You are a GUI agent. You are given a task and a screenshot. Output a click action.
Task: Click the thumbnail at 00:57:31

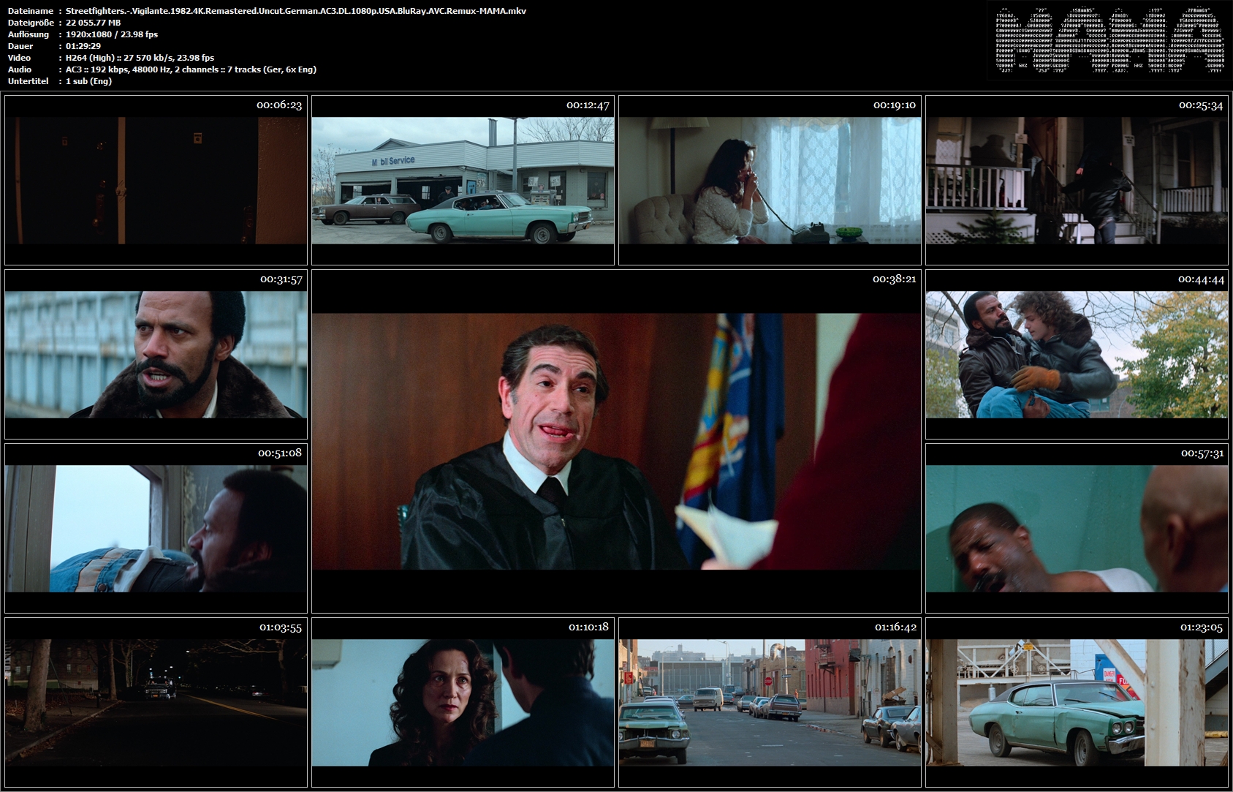(x=1077, y=528)
